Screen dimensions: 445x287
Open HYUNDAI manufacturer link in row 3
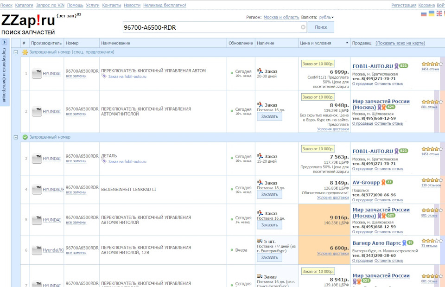51,159
